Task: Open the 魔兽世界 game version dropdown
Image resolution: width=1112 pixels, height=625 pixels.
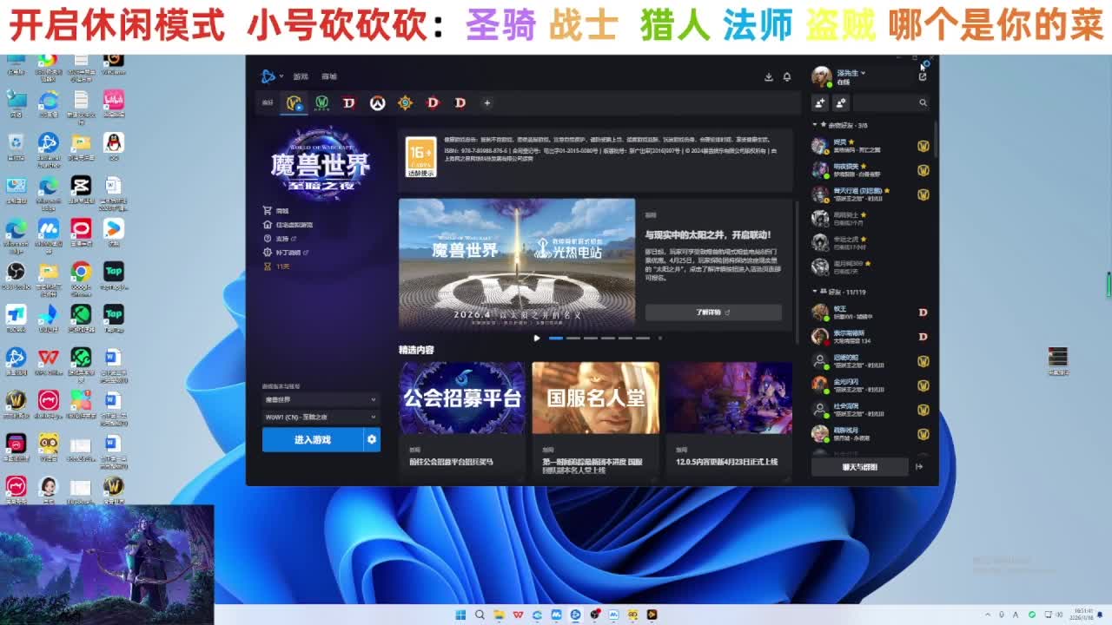Action: point(320,400)
